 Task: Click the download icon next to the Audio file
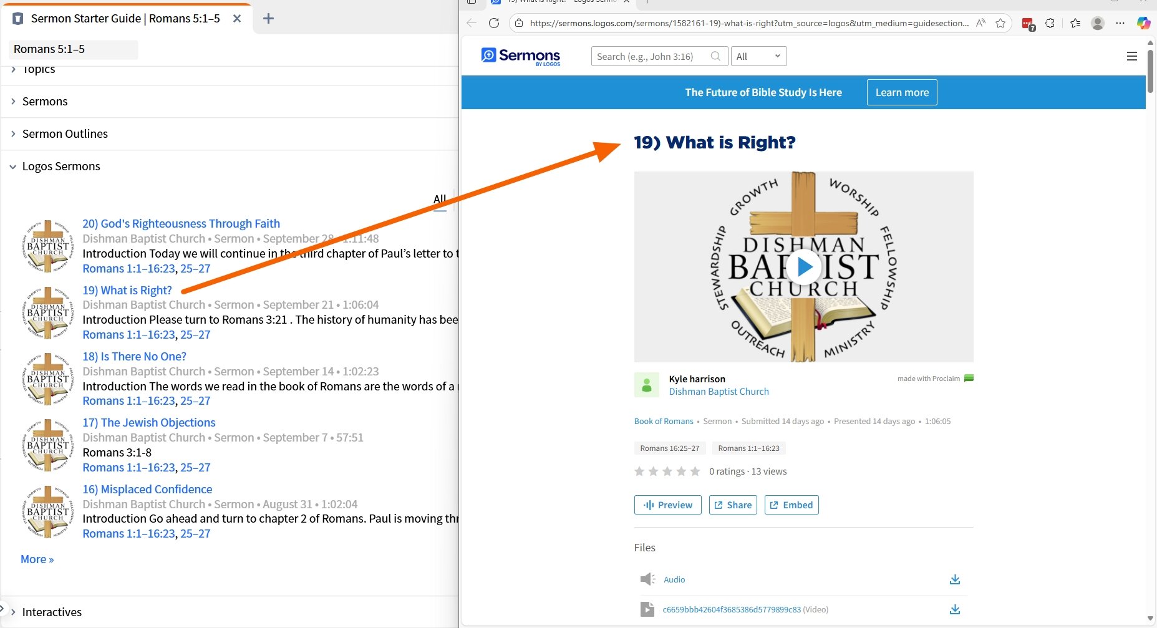point(954,579)
